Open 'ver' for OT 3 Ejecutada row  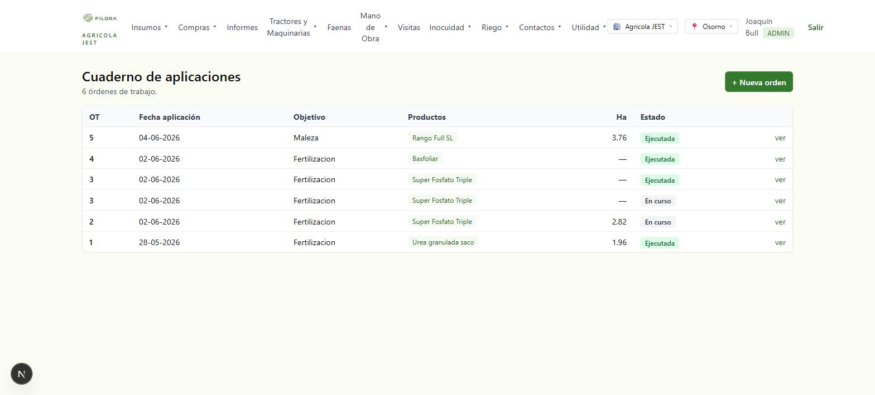[780, 179]
